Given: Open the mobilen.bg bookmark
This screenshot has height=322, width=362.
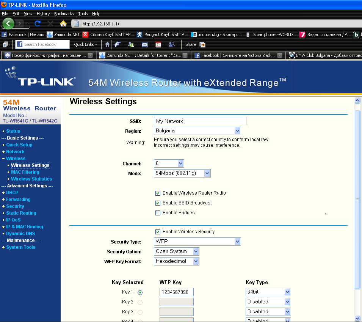Looking at the screenshot, I should 216,35.
